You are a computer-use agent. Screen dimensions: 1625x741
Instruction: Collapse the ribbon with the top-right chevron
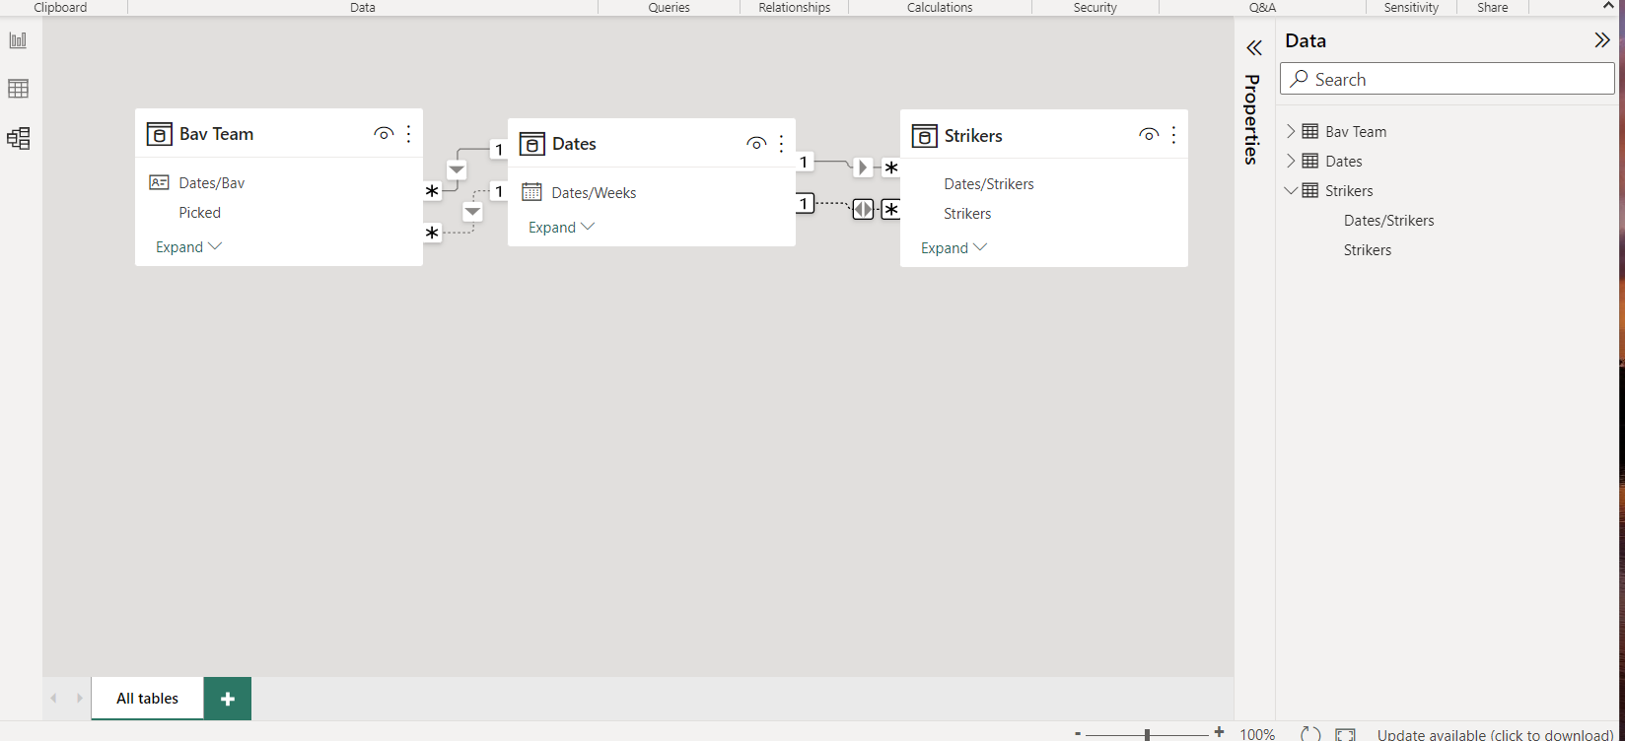point(1608,7)
